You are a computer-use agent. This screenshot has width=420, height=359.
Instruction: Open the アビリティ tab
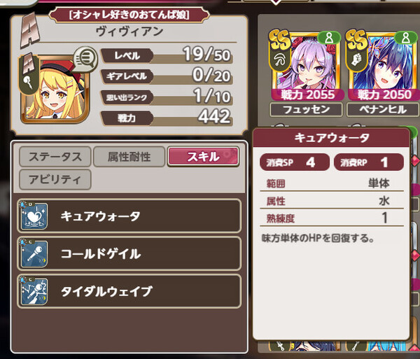click(55, 179)
